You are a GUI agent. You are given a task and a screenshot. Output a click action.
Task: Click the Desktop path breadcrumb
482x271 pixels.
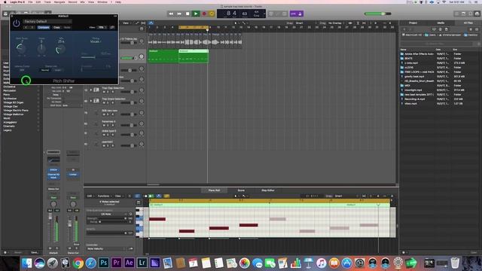[471, 35]
